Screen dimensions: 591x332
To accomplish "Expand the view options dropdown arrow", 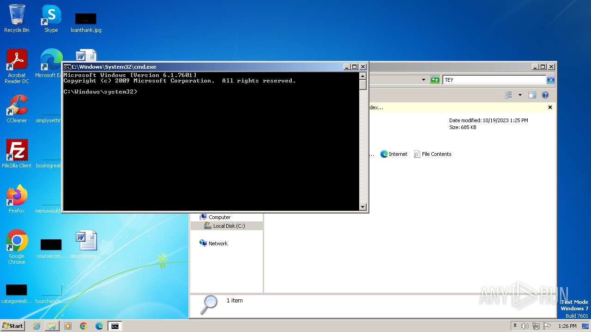I will click(x=520, y=95).
